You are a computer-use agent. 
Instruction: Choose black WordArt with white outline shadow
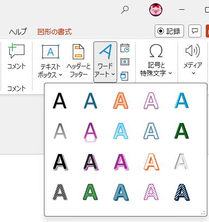[60, 162]
